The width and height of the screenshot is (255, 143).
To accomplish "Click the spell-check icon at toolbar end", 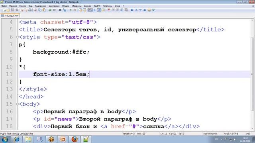I will [153, 10].
